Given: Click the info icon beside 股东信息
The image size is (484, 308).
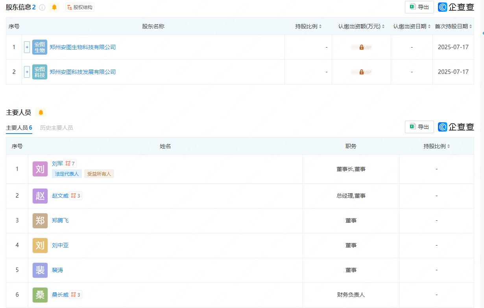Looking at the screenshot, I should point(42,7).
